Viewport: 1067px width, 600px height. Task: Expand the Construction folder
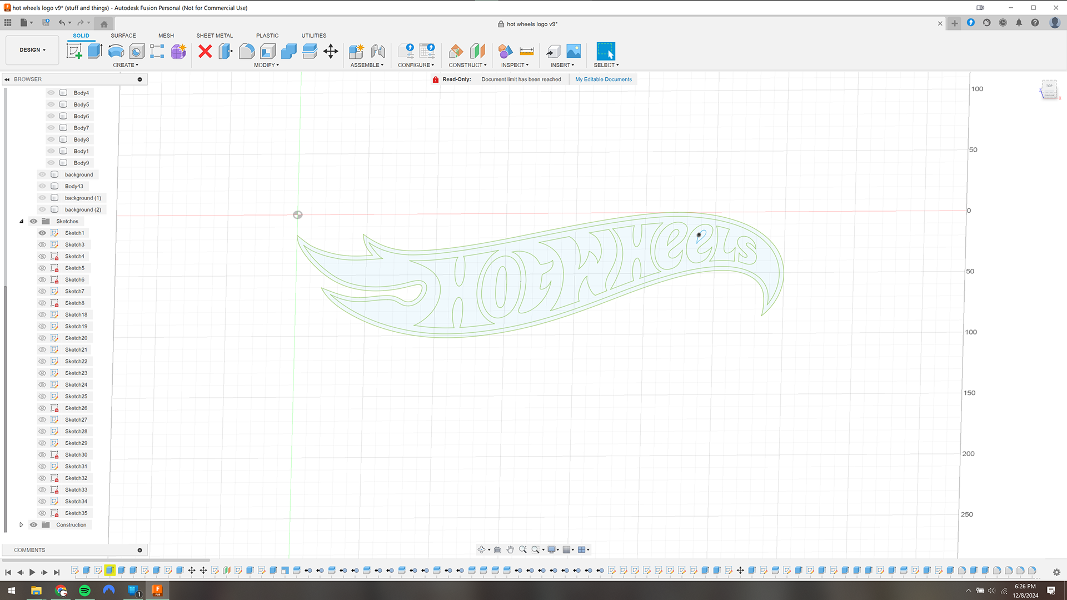point(22,524)
